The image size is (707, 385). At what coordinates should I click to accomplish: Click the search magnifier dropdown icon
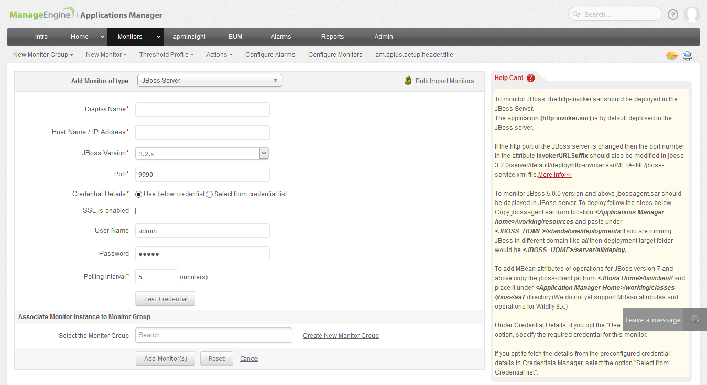point(577,15)
